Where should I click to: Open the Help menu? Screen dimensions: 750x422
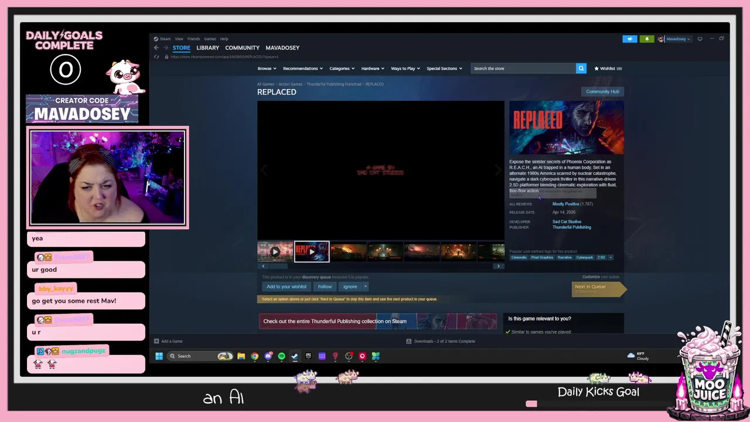tap(224, 39)
